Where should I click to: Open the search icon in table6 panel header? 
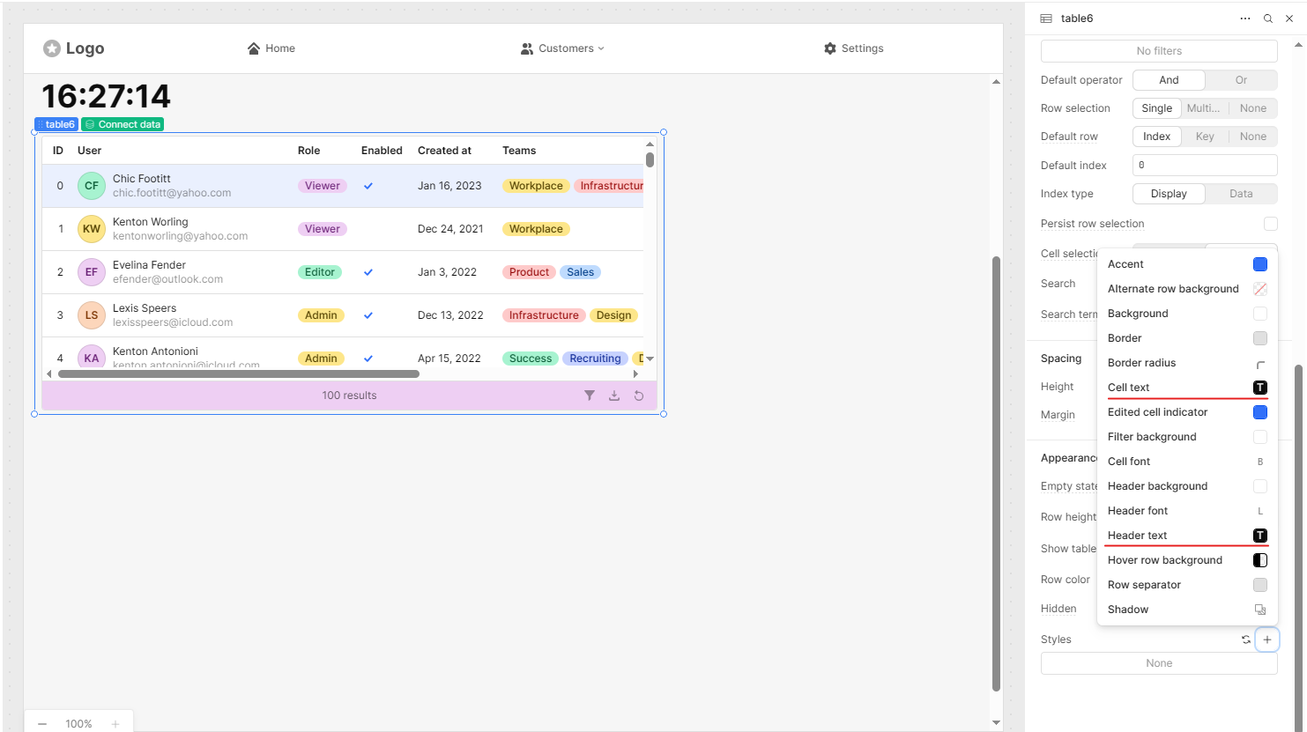tap(1268, 18)
